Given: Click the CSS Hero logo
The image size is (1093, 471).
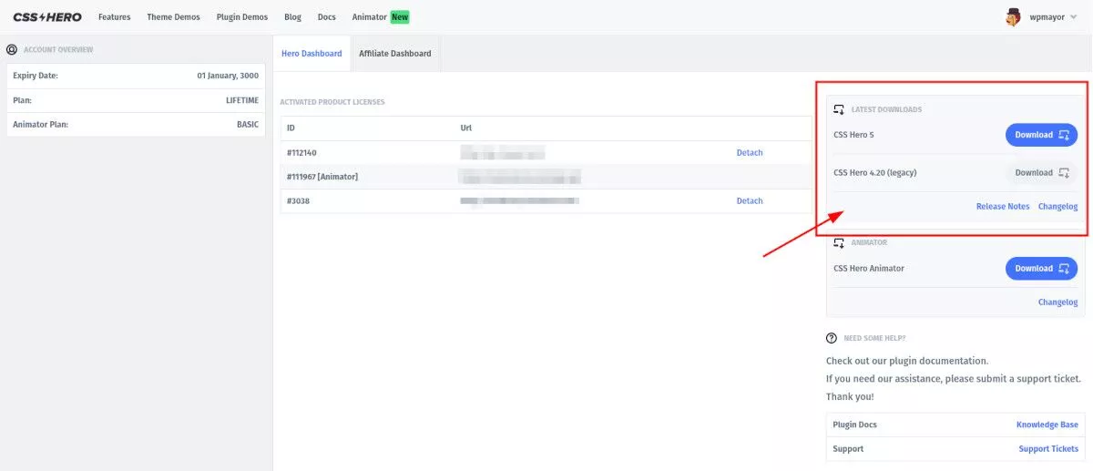Looking at the screenshot, I should [x=47, y=17].
